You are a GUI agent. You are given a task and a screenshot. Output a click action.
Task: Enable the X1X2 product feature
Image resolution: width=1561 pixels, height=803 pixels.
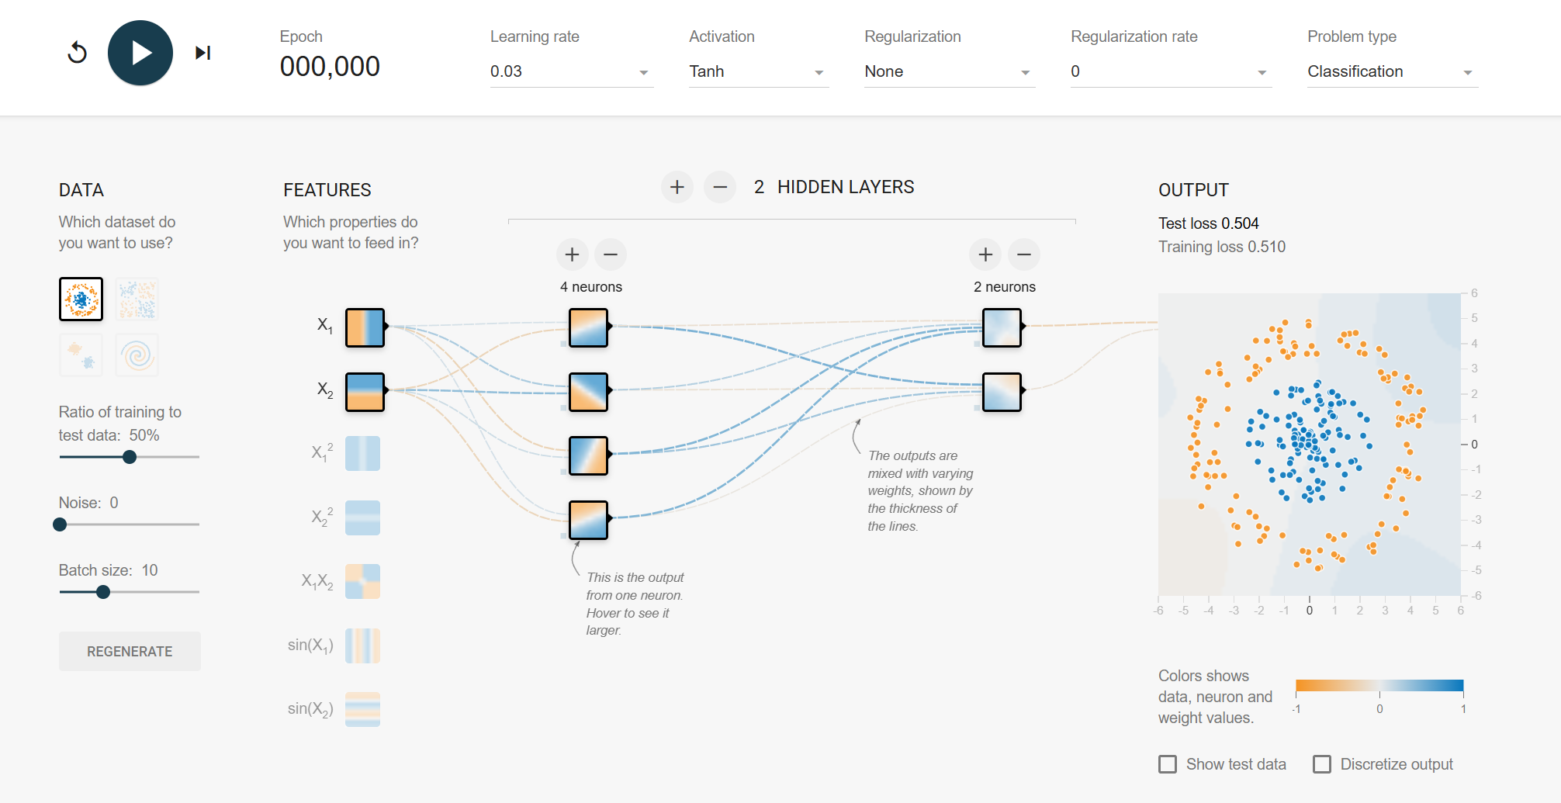[362, 581]
